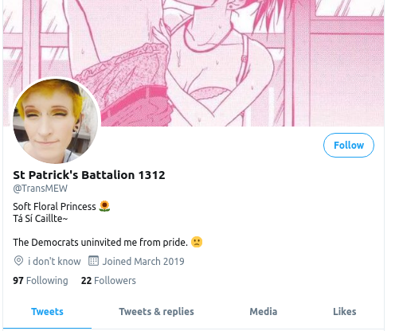Click the calendar joined-date icon

pyautogui.click(x=93, y=261)
